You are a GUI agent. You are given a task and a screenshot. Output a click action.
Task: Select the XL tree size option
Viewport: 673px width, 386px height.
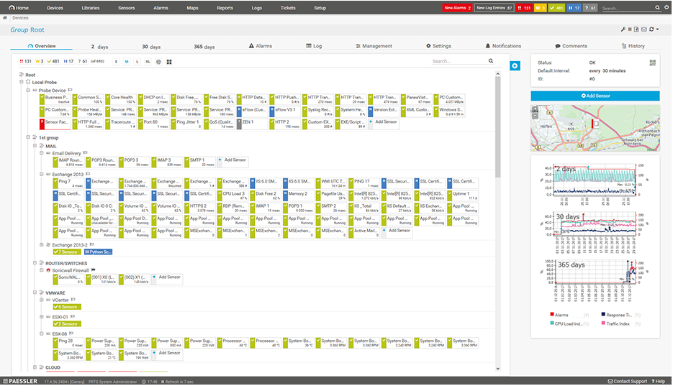pos(148,62)
